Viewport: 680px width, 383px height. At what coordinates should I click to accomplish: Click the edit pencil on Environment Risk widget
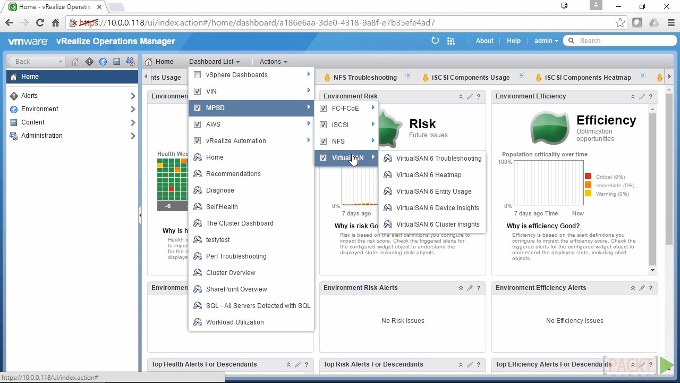[470, 96]
